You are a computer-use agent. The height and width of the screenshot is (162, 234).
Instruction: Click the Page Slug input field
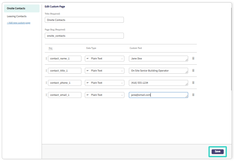pyautogui.click(x=84, y=36)
